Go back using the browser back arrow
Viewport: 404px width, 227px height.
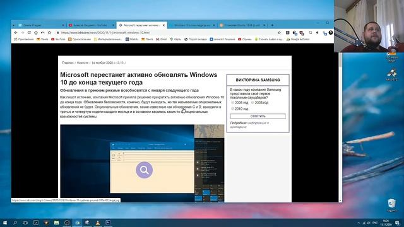[16, 33]
